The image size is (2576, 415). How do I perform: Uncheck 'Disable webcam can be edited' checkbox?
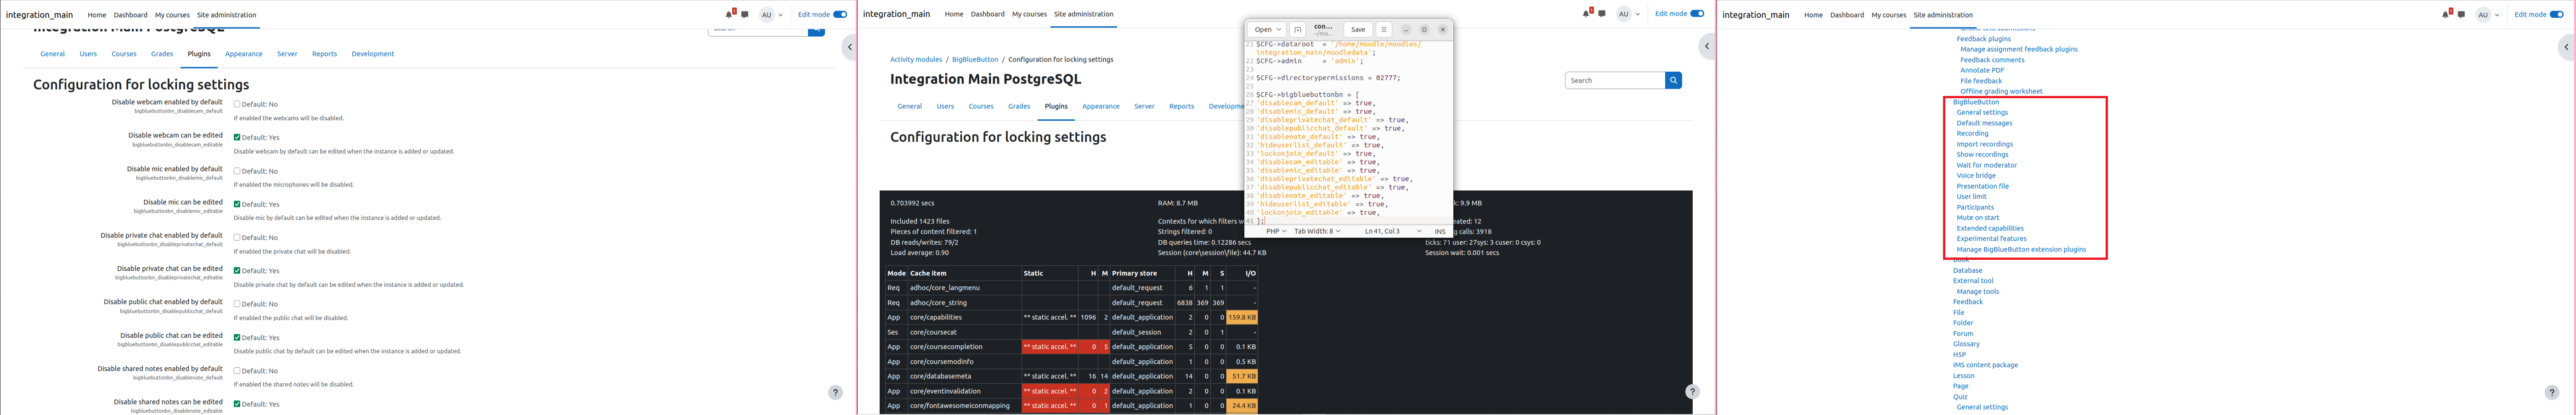pos(237,137)
